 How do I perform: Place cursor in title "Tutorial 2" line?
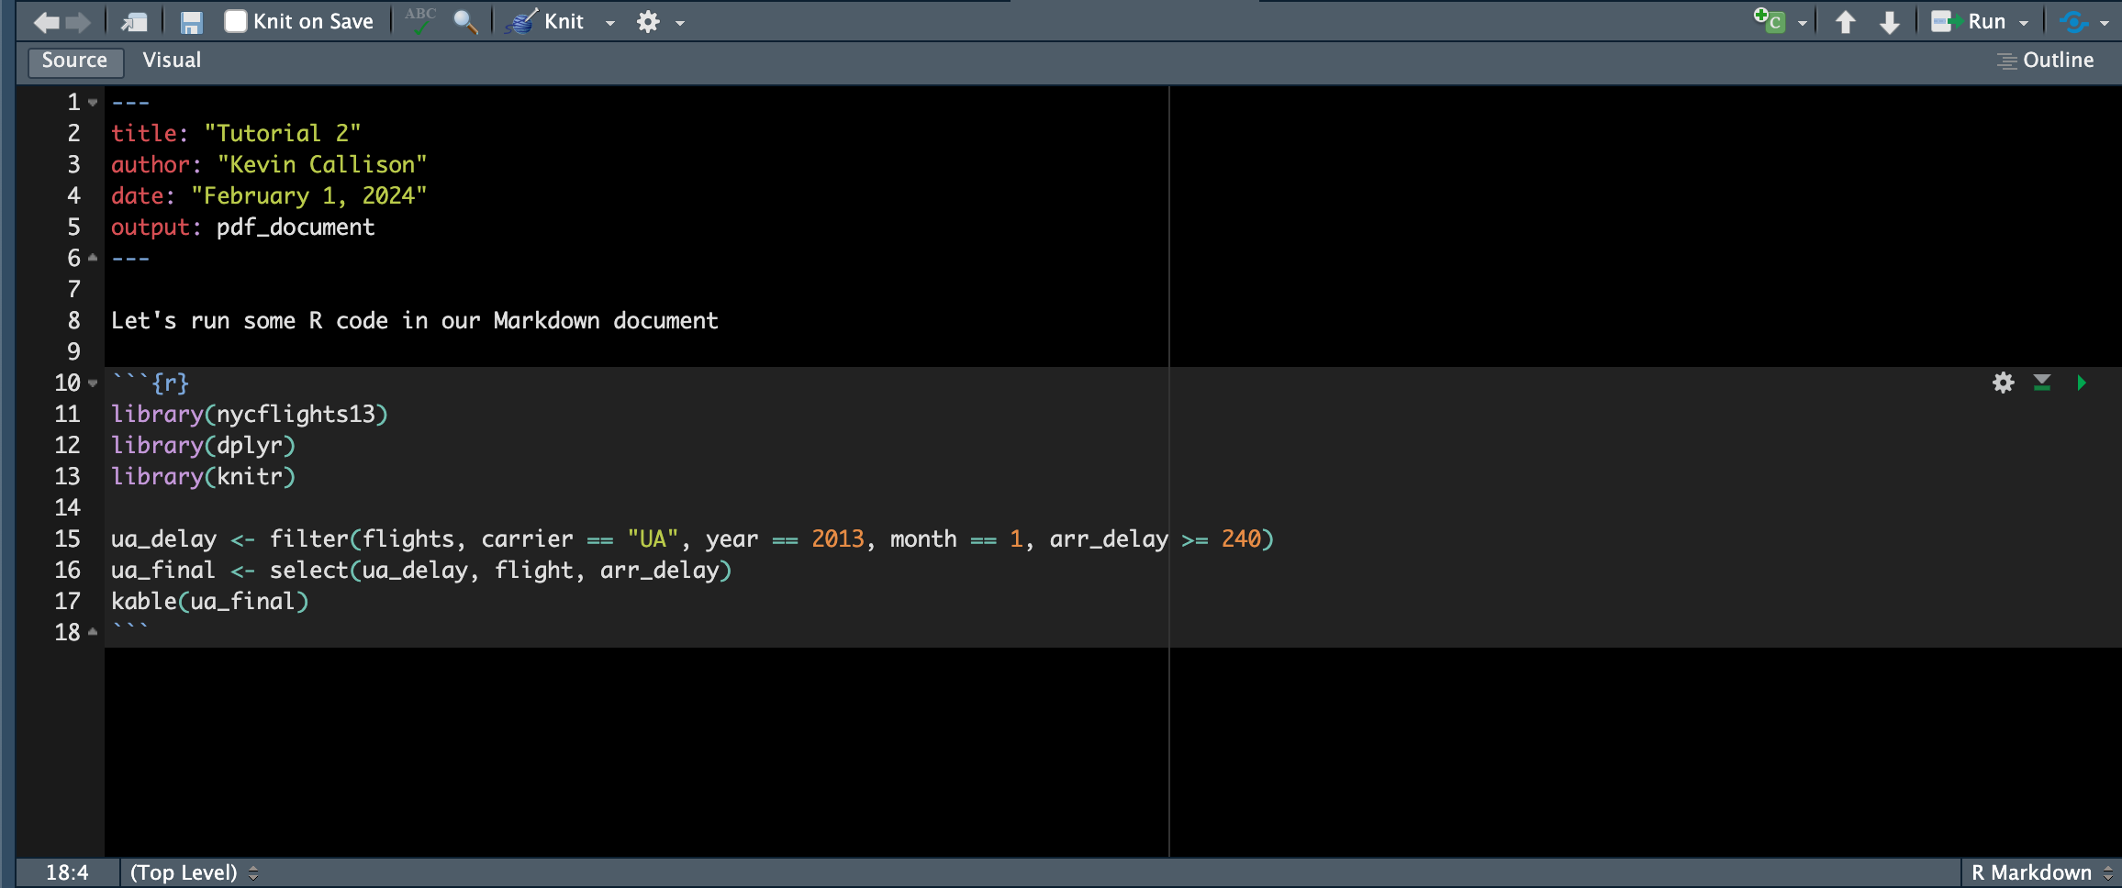tap(236, 134)
